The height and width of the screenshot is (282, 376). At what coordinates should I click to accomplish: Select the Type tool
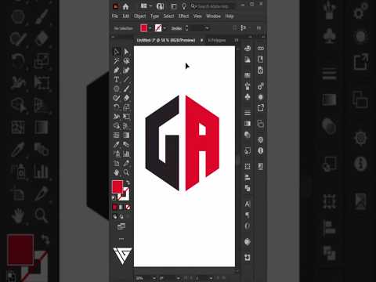117,79
